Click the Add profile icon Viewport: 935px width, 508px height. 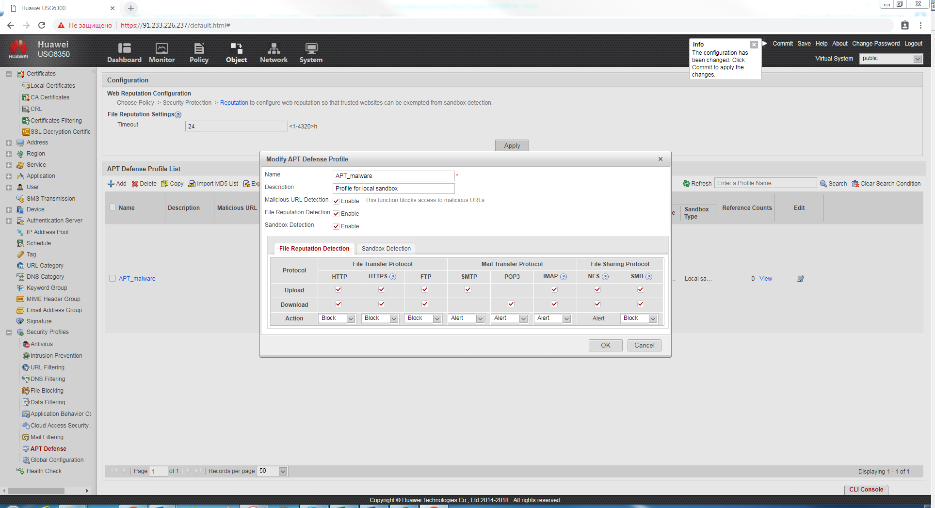click(111, 184)
